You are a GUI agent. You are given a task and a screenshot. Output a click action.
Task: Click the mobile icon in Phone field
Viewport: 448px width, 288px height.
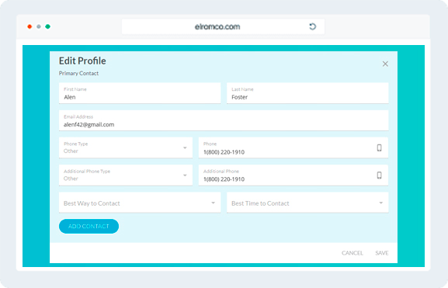(379, 147)
